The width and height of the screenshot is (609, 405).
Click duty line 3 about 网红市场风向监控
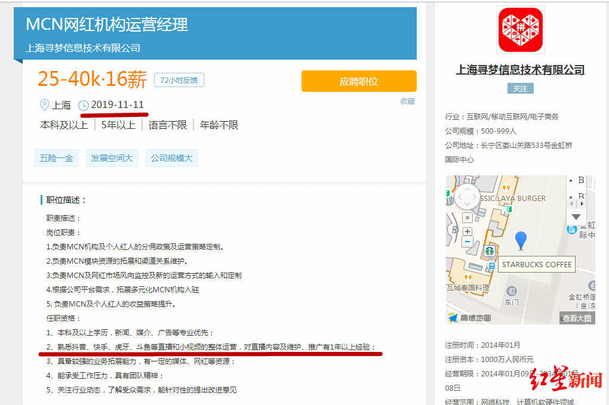(x=144, y=276)
